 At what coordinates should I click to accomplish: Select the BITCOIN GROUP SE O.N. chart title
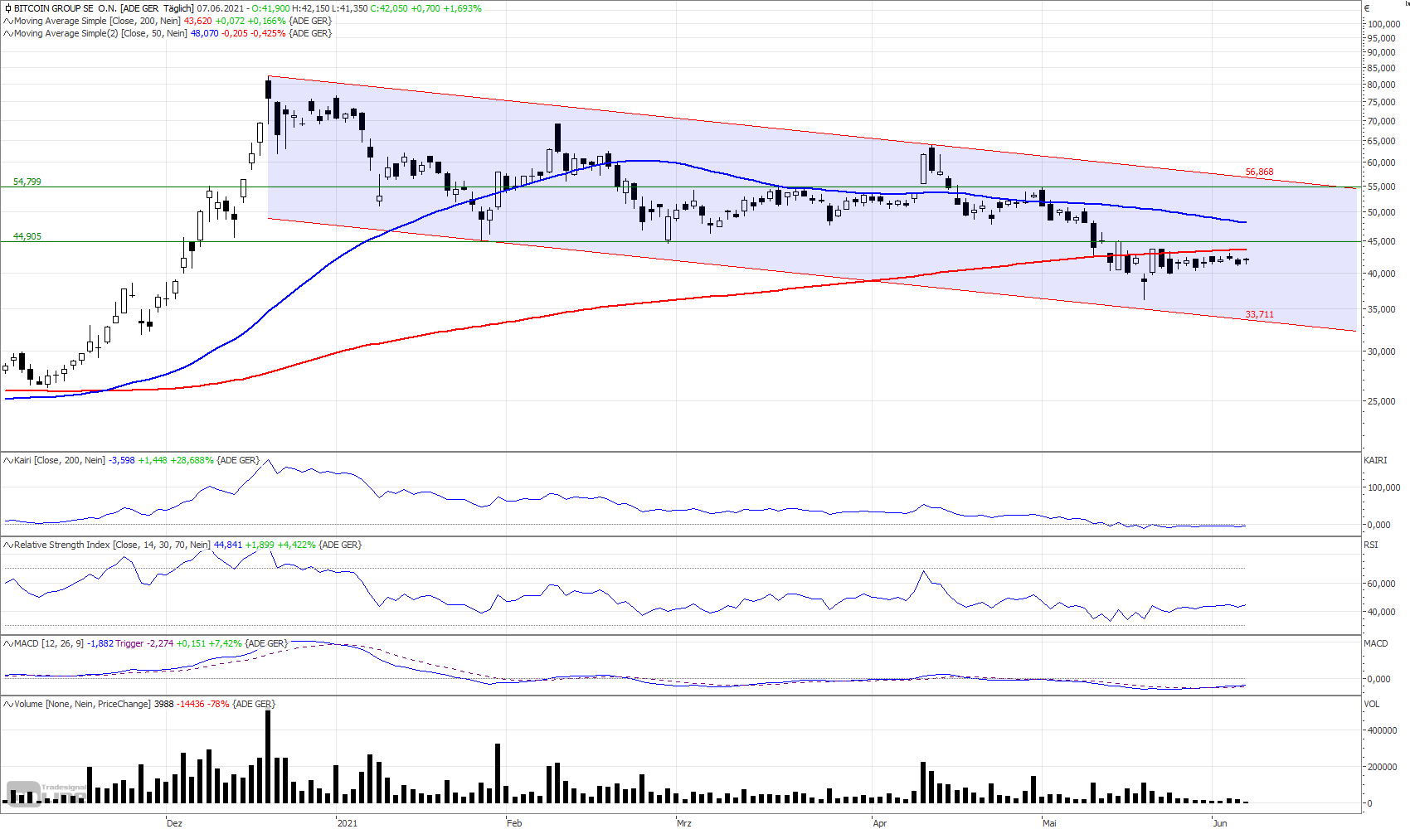[x=104, y=8]
